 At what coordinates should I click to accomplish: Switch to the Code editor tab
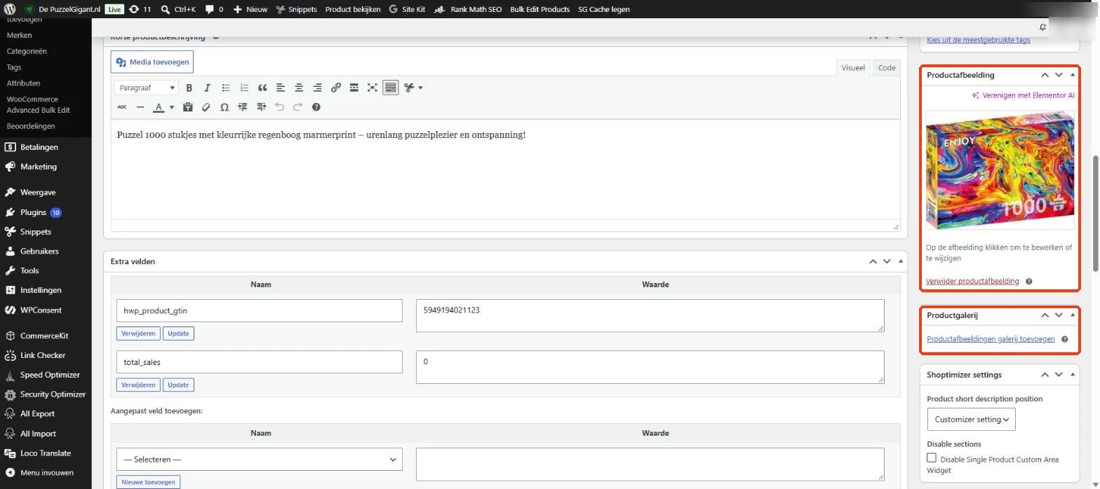tap(887, 68)
